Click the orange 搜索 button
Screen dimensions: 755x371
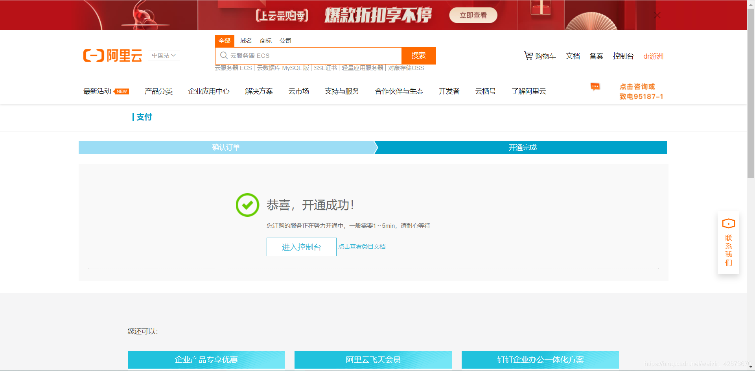[418, 55]
